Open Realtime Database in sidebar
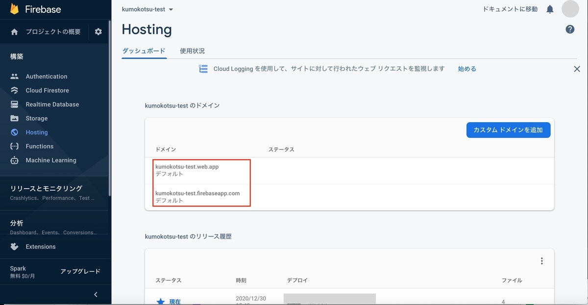 click(52, 105)
